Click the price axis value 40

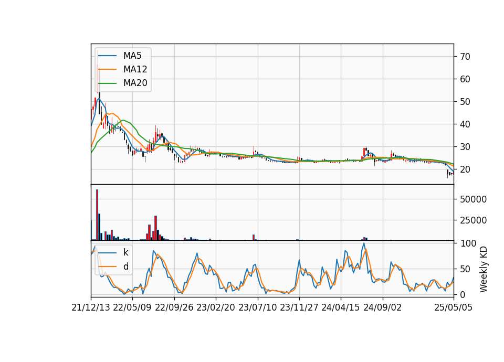click(465, 124)
